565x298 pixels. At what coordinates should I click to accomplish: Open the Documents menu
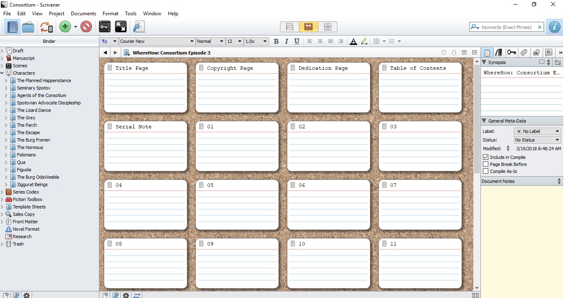pos(83,14)
